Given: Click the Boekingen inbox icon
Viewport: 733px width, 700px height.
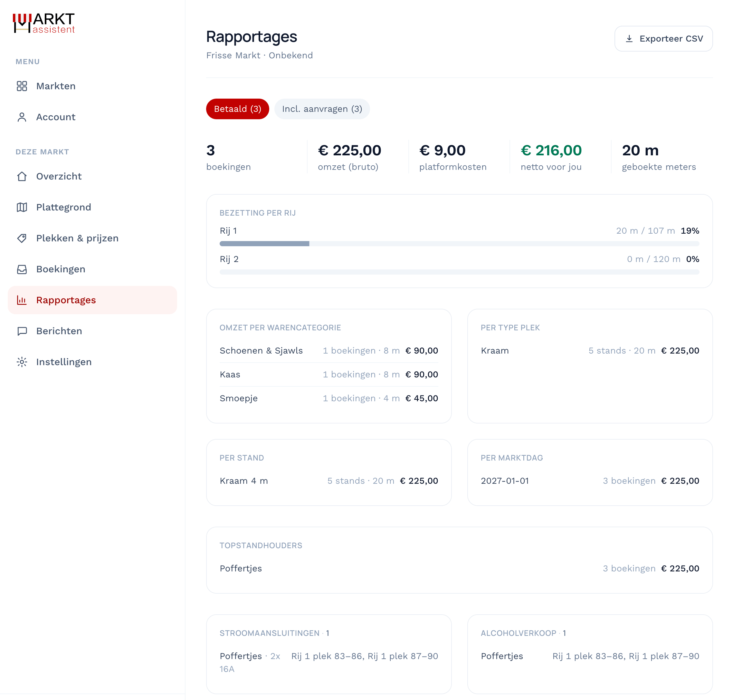Looking at the screenshot, I should pyautogui.click(x=22, y=269).
